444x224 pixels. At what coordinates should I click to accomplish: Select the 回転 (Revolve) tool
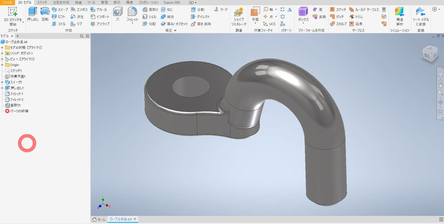[45, 14]
